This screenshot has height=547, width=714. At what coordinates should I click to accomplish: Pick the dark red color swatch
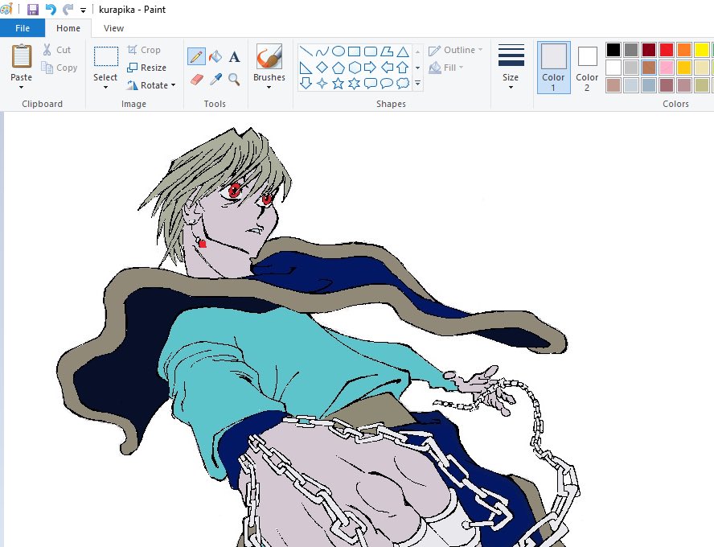click(x=648, y=50)
